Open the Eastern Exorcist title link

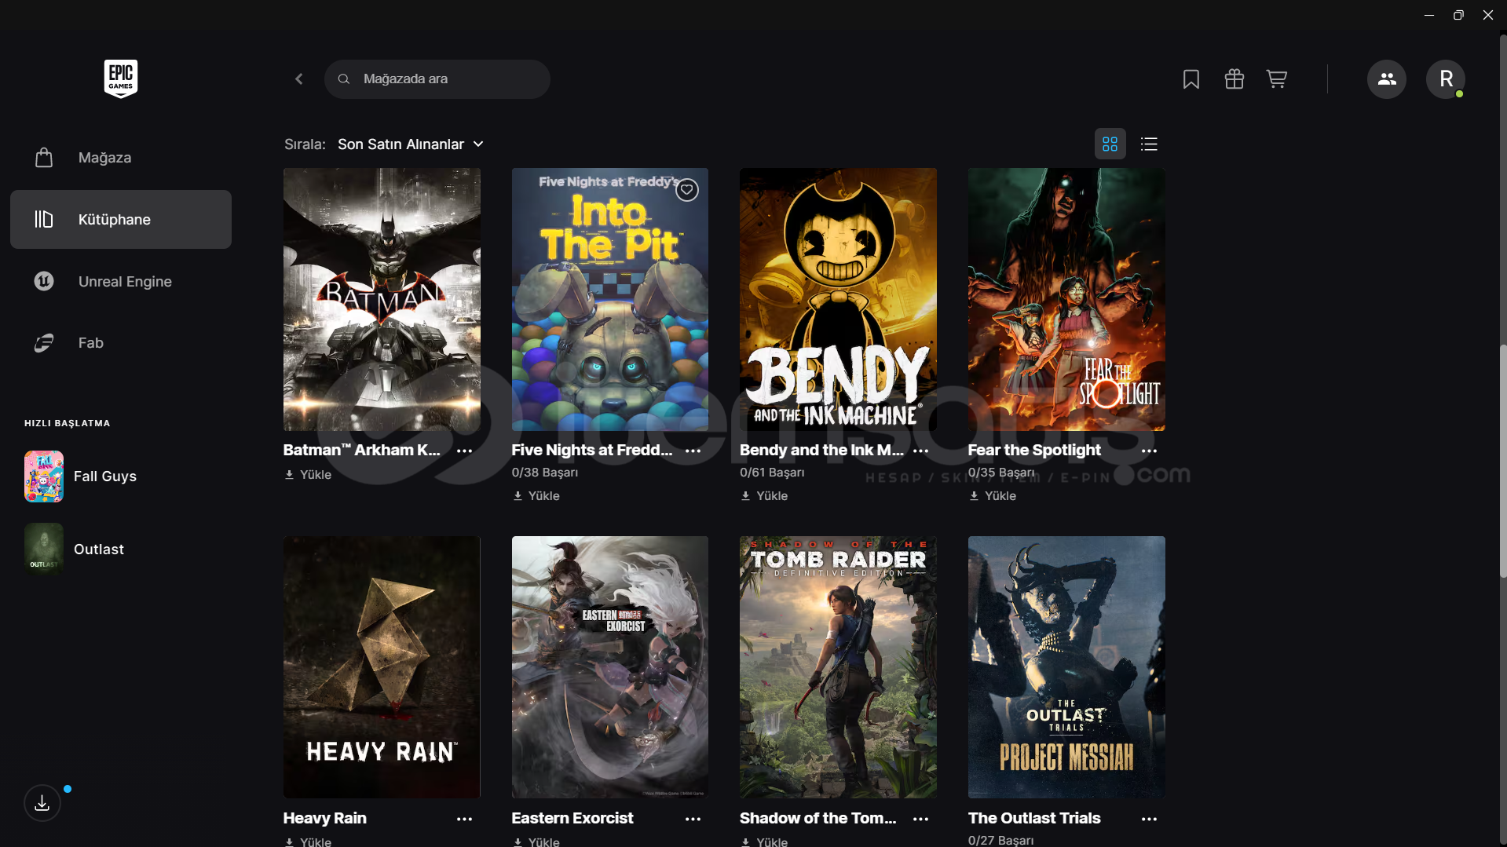pyautogui.click(x=572, y=818)
